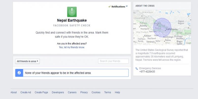198x99 pixels.
Task: Click the blue info icon in notice
Action: pos(19,73)
